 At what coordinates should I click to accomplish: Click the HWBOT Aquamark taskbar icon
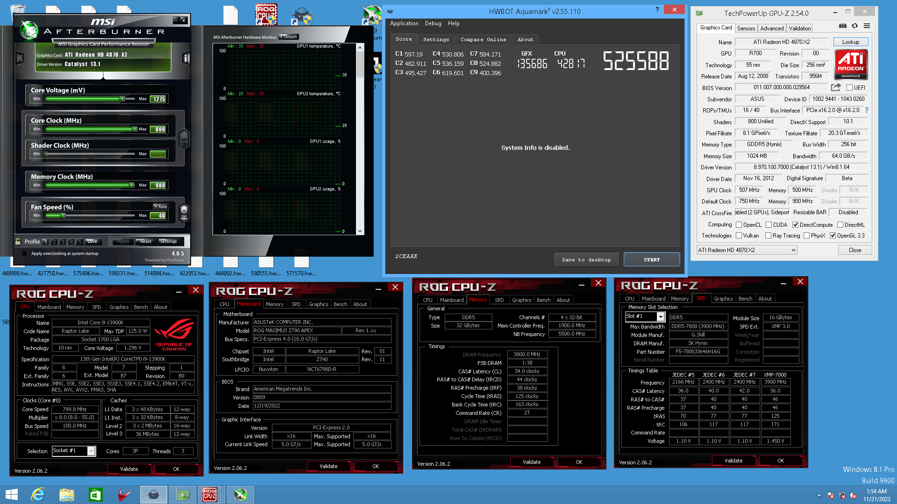(x=153, y=495)
